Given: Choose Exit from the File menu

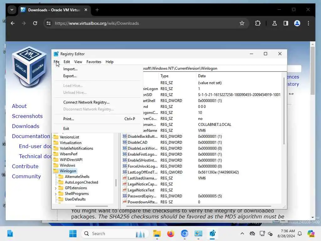Looking at the screenshot, I should click(x=97, y=128).
